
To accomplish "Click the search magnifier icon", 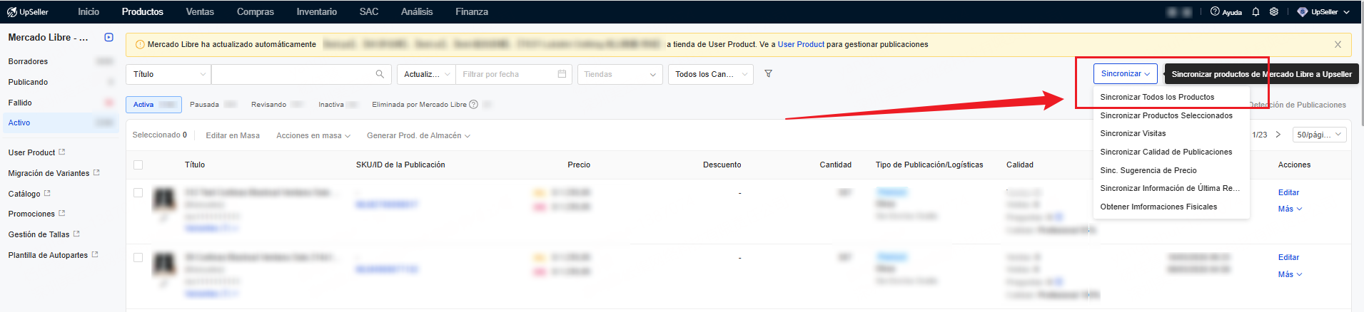I will [380, 74].
